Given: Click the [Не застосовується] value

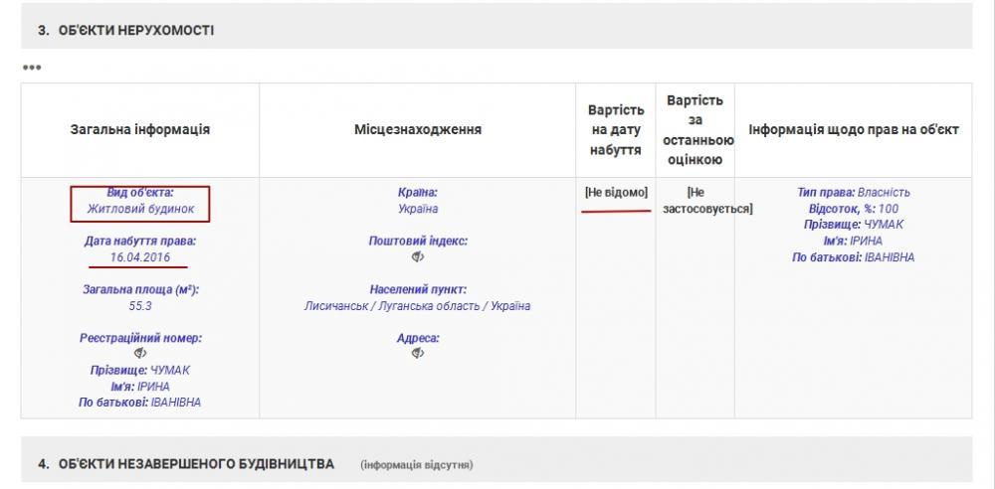Looking at the screenshot, I should tap(706, 201).
